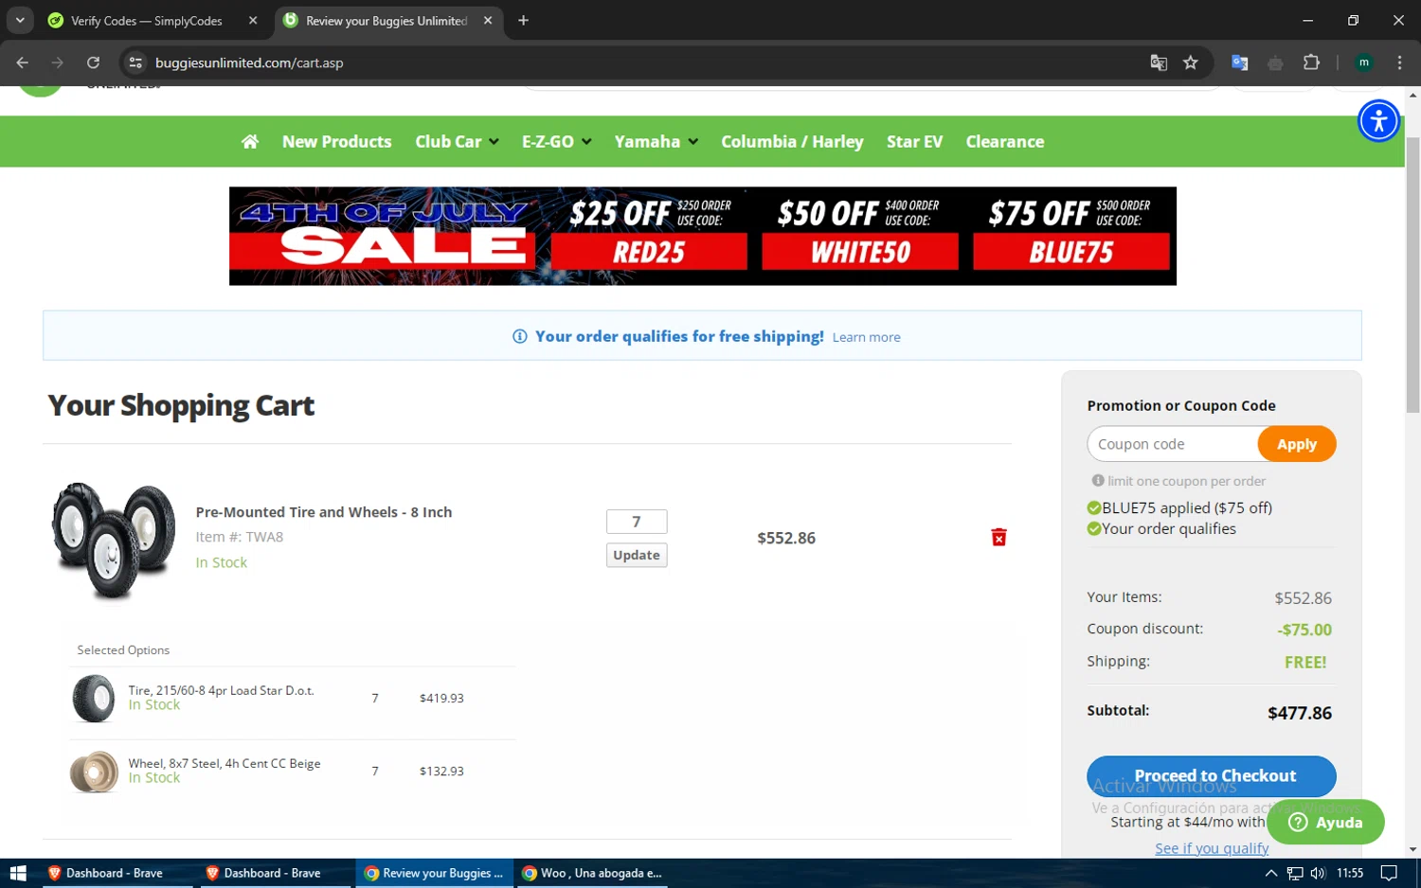Click the volume icon in system tray
1421x888 pixels.
pyautogui.click(x=1318, y=873)
